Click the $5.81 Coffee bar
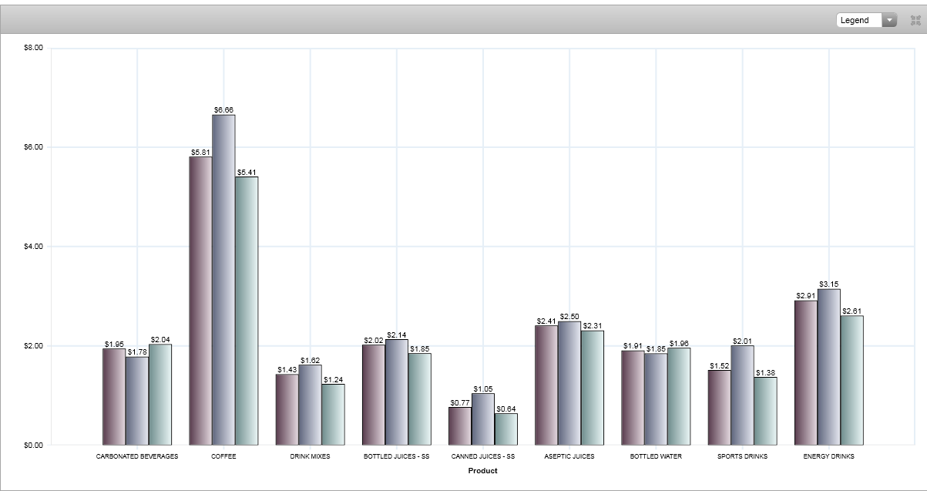Image resolution: width=927 pixels, height=491 pixels. [200, 301]
